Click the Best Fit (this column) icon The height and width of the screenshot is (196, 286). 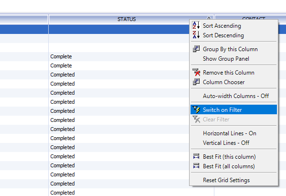[196, 156]
